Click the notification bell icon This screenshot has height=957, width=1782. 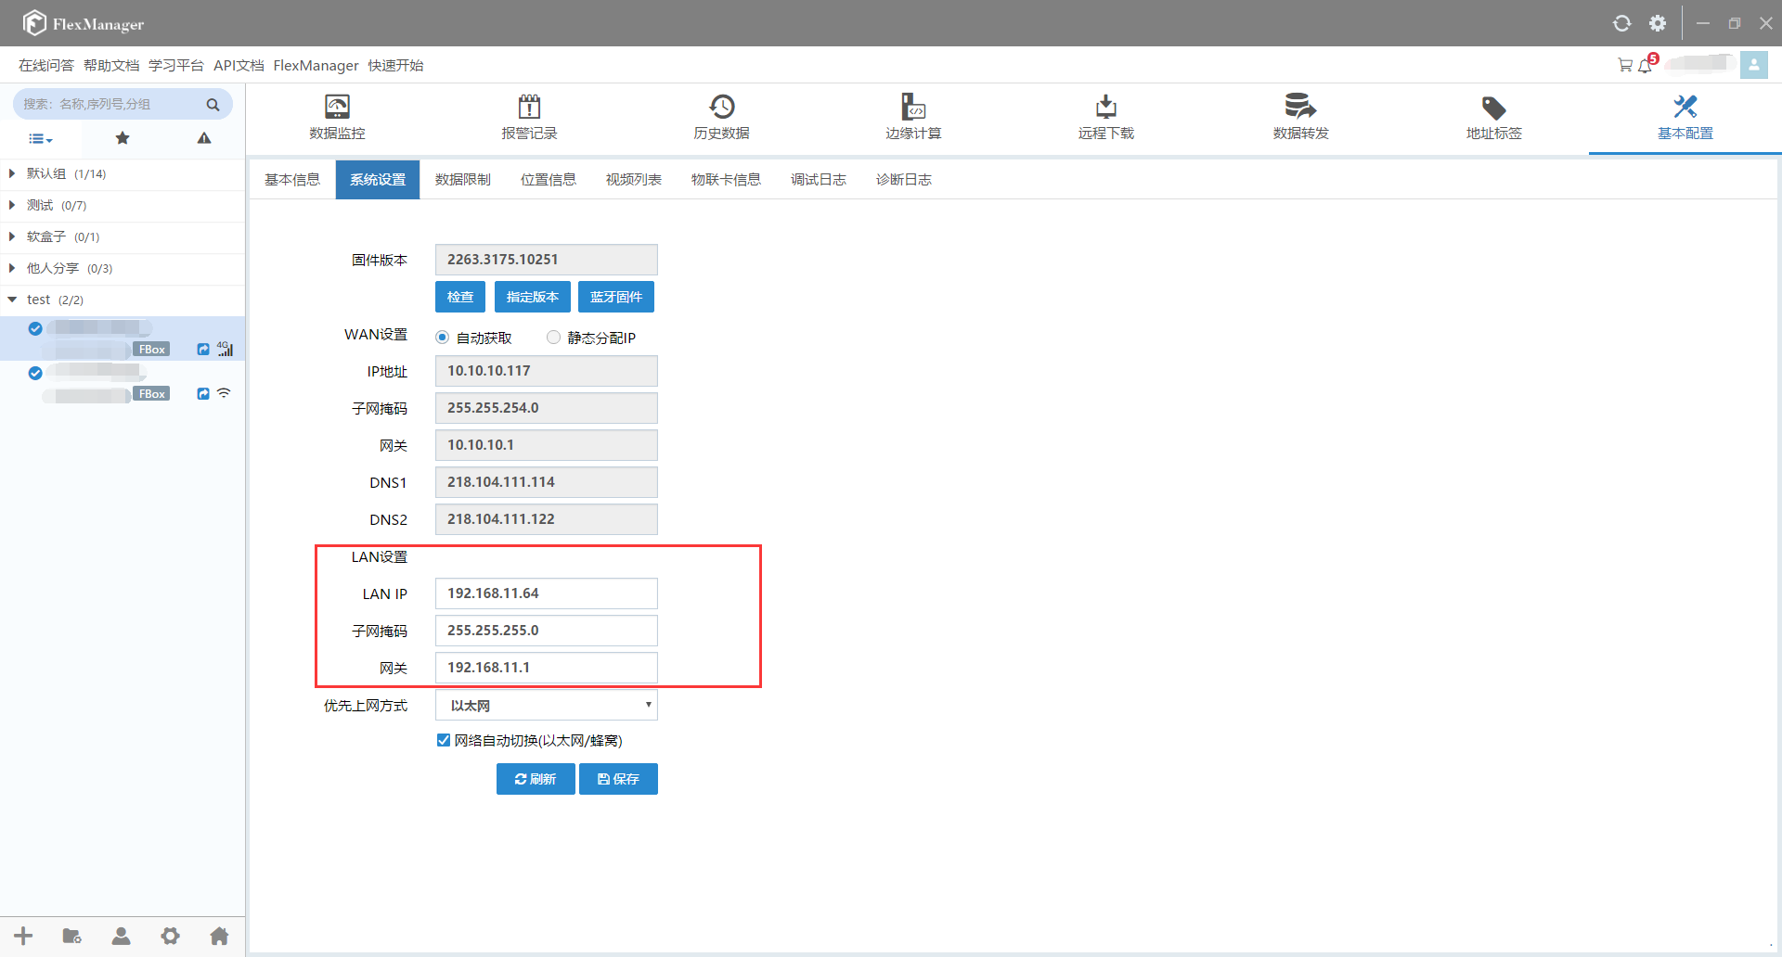point(1646,65)
